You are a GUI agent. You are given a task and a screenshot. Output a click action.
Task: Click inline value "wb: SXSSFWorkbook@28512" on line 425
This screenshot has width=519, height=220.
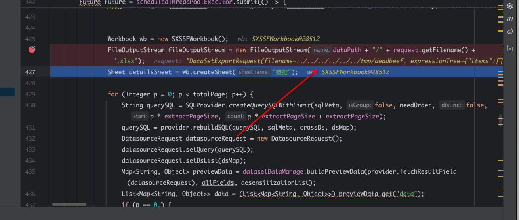click(x=278, y=39)
